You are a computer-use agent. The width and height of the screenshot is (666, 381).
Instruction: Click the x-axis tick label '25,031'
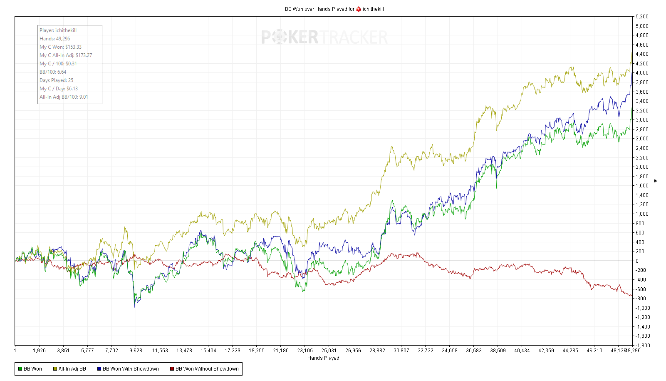click(x=329, y=351)
